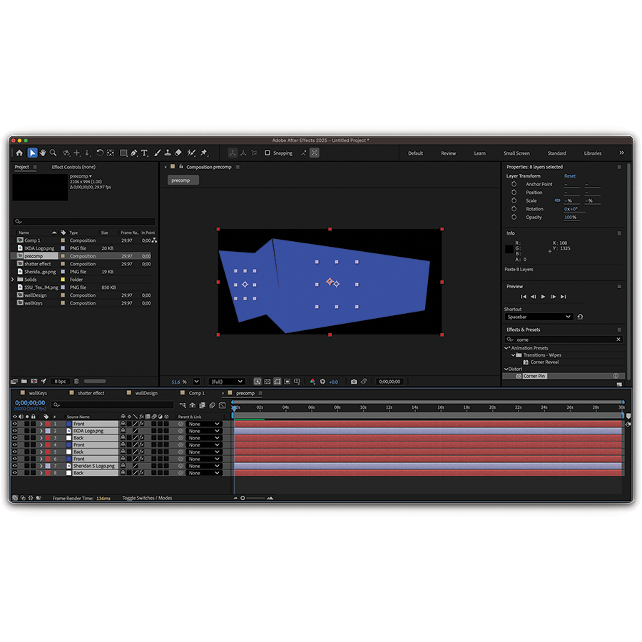642x642 pixels.
Task: Select the Zoom magnifier tool
Action: coord(53,153)
